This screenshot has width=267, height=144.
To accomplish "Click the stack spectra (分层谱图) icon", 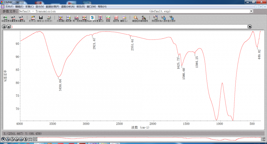I will [61, 19].
